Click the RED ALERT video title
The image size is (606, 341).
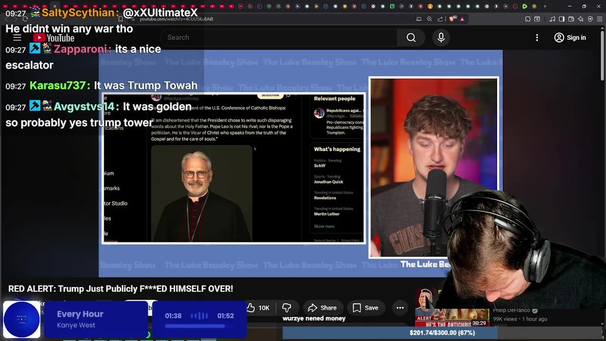[x=121, y=289]
